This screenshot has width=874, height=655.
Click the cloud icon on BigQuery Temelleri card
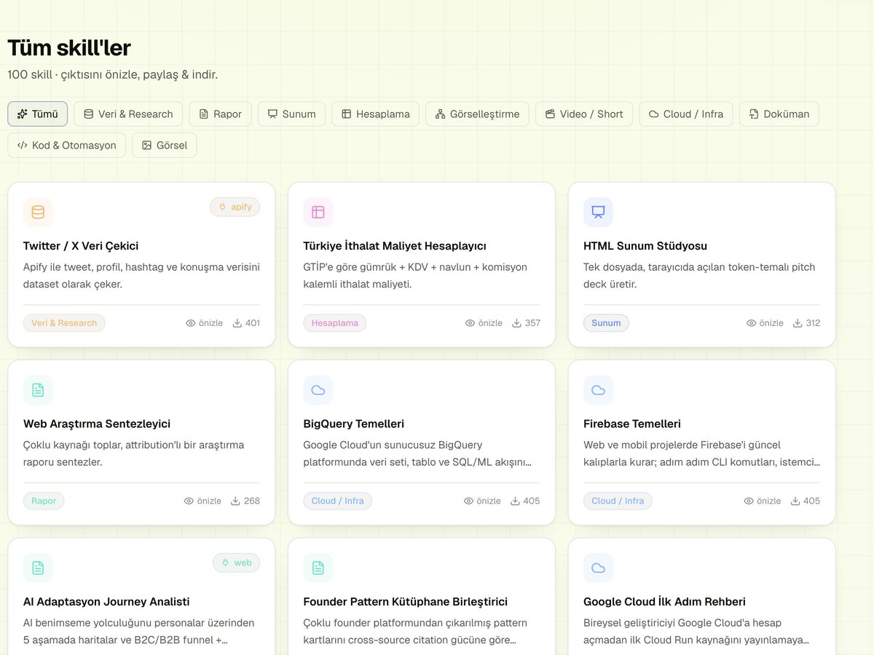tap(318, 390)
